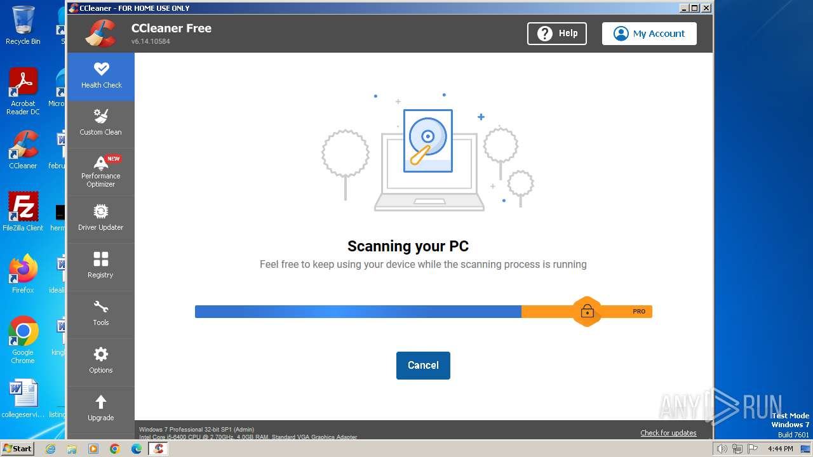The height and width of the screenshot is (457, 813).
Task: Click the PRO label on progress bar
Action: [x=639, y=312]
